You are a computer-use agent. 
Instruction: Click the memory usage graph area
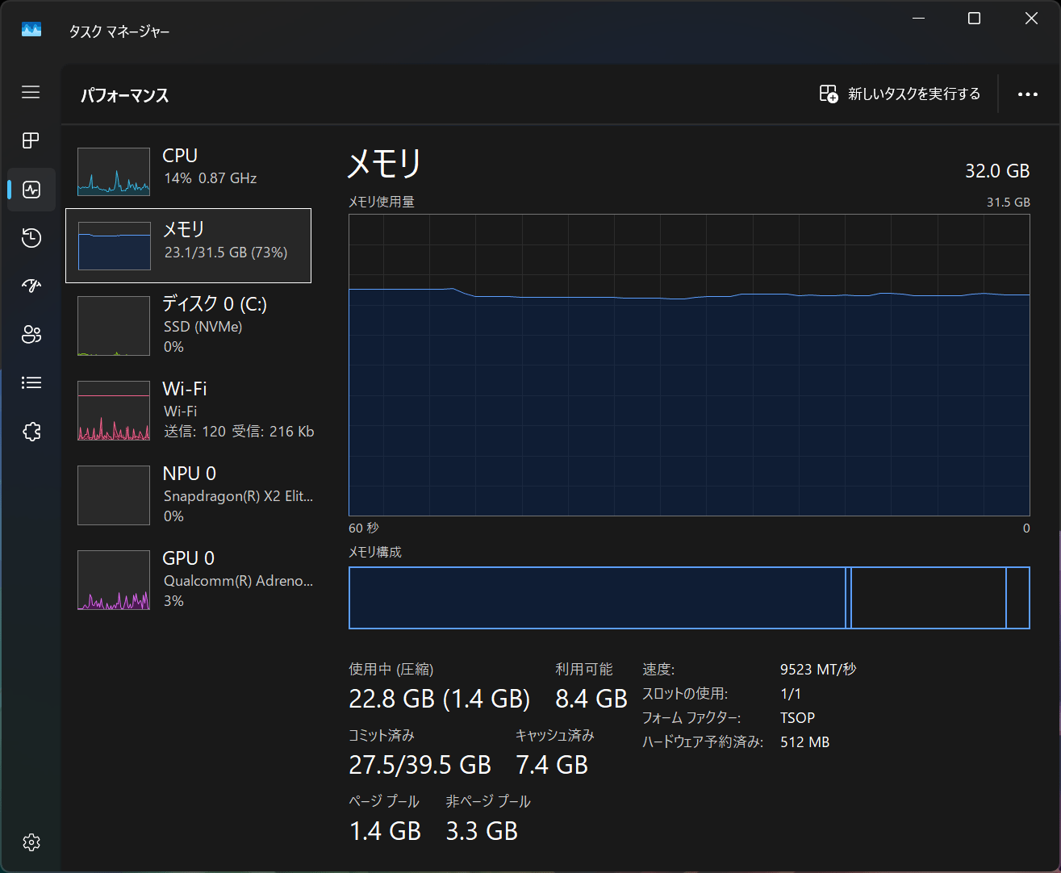689,365
